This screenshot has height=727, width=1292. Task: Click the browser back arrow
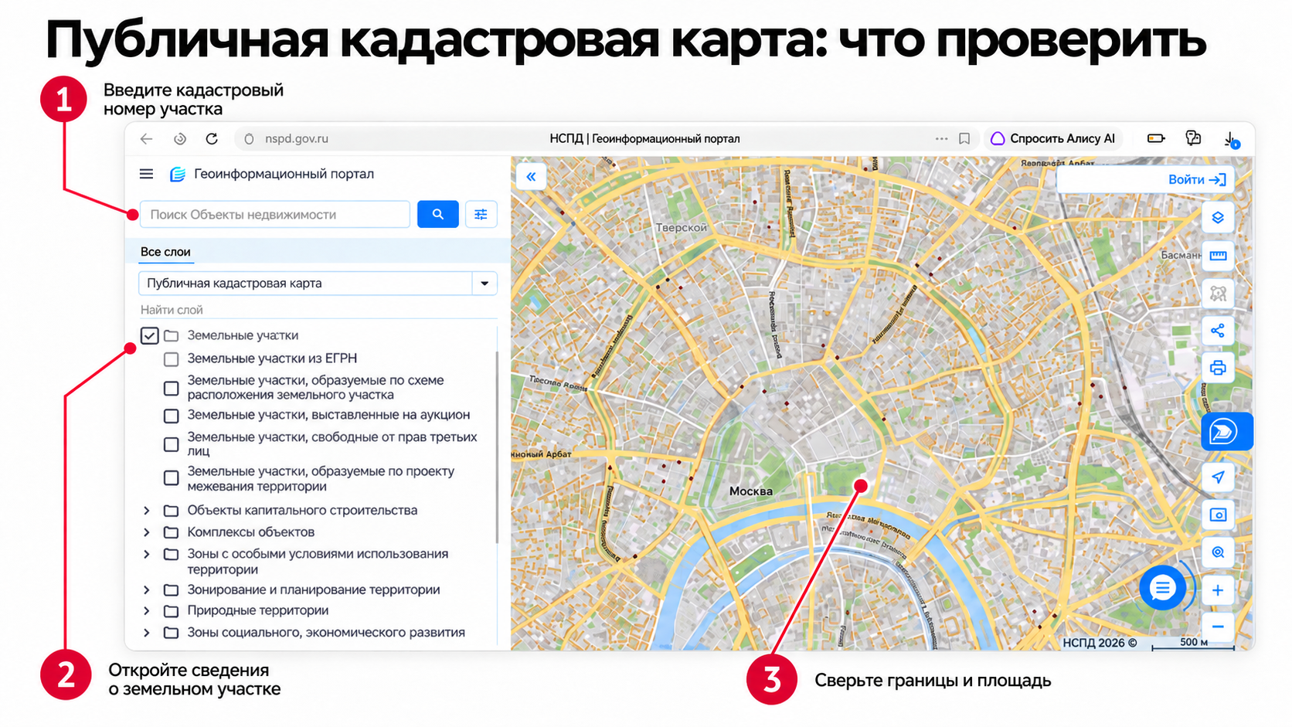(x=146, y=139)
